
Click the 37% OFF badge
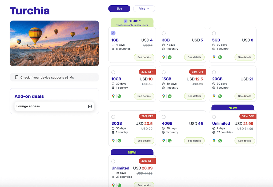248,116
